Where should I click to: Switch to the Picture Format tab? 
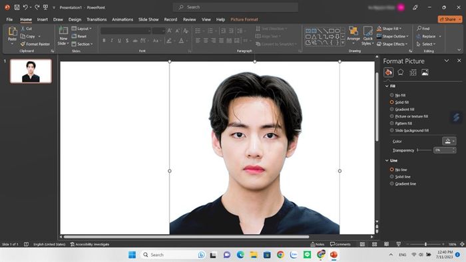[244, 19]
